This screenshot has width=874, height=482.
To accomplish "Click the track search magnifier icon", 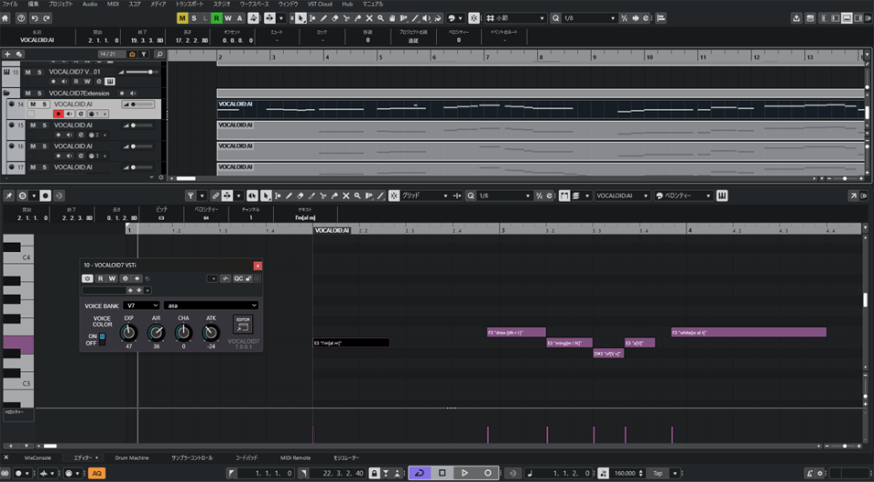I will [x=159, y=55].
